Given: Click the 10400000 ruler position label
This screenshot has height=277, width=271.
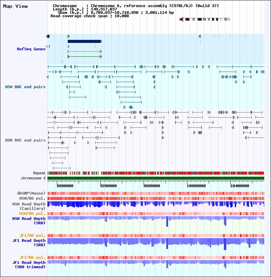Looking at the screenshot, I should click(239, 186).
